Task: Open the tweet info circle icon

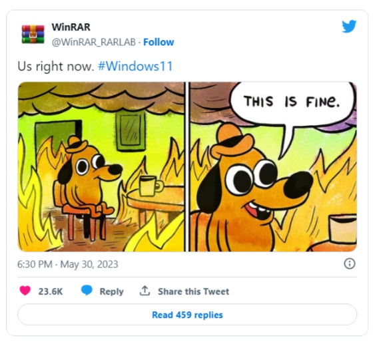Action: 349,263
